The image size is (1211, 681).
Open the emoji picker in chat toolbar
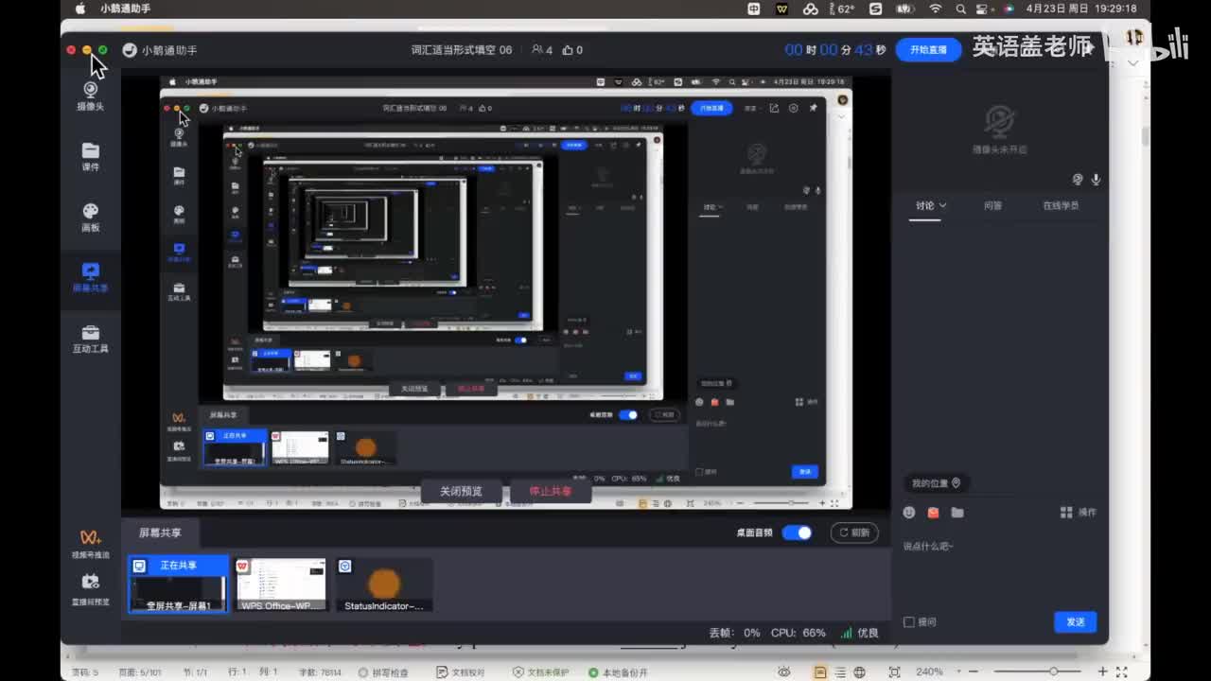coord(909,513)
